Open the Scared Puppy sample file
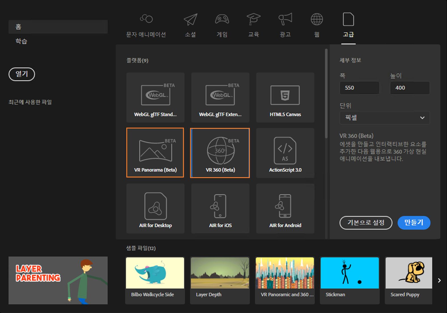The height and width of the screenshot is (313, 447). tap(408, 280)
